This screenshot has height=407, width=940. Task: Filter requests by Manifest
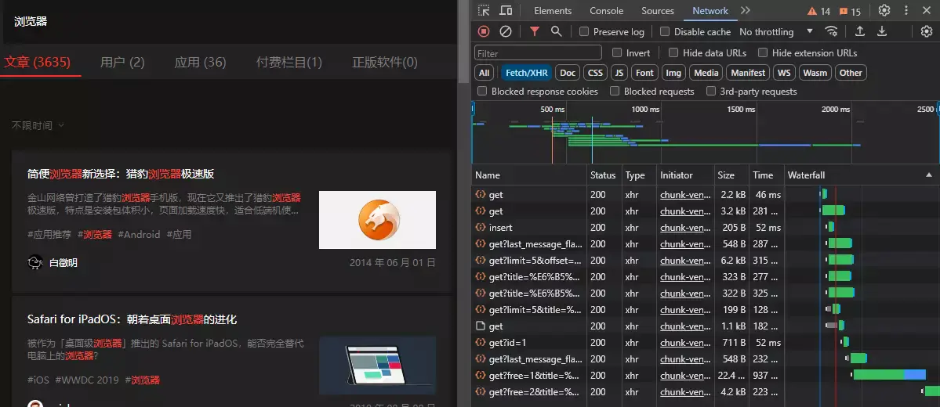(x=748, y=73)
